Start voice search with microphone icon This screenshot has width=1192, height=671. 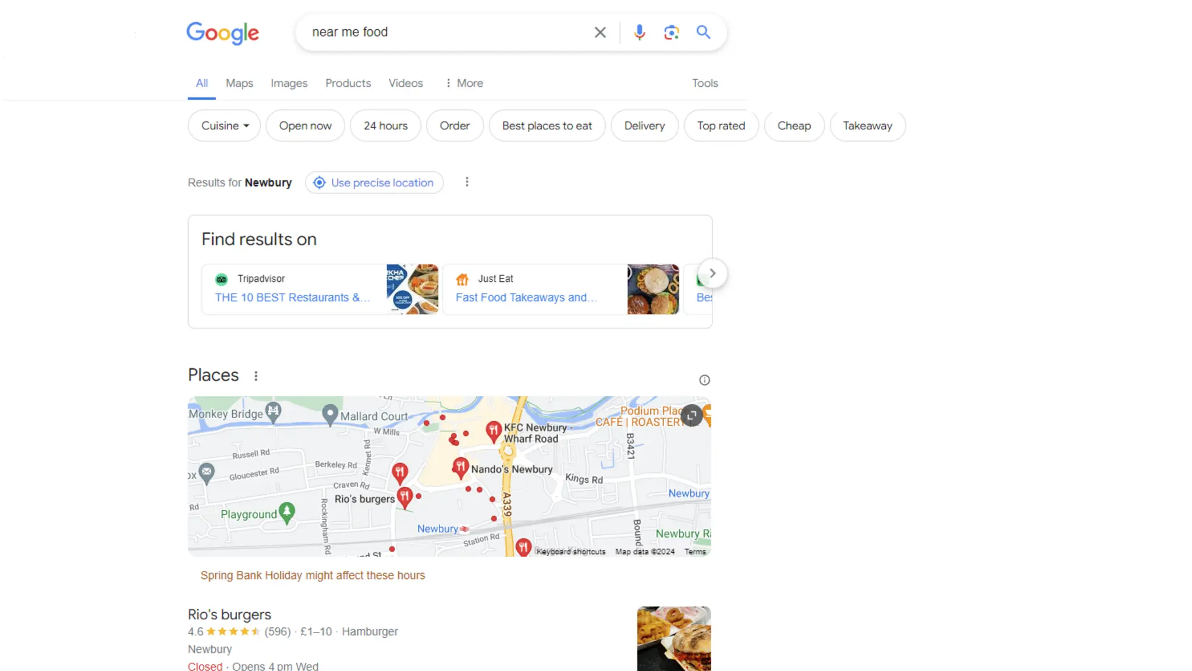click(x=639, y=33)
